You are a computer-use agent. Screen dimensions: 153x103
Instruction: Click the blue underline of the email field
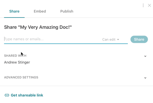[x=66, y=44]
